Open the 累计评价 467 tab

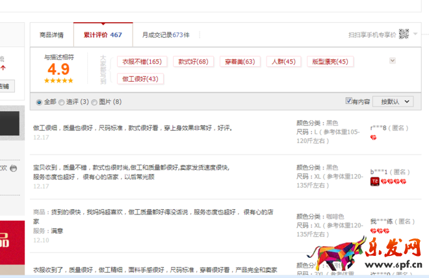pyautogui.click(x=98, y=34)
